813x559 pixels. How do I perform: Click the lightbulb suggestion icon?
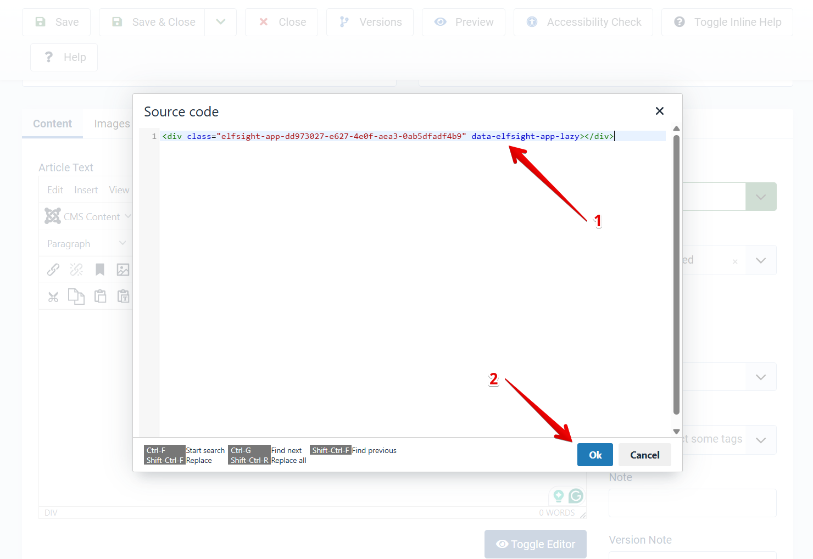click(559, 496)
